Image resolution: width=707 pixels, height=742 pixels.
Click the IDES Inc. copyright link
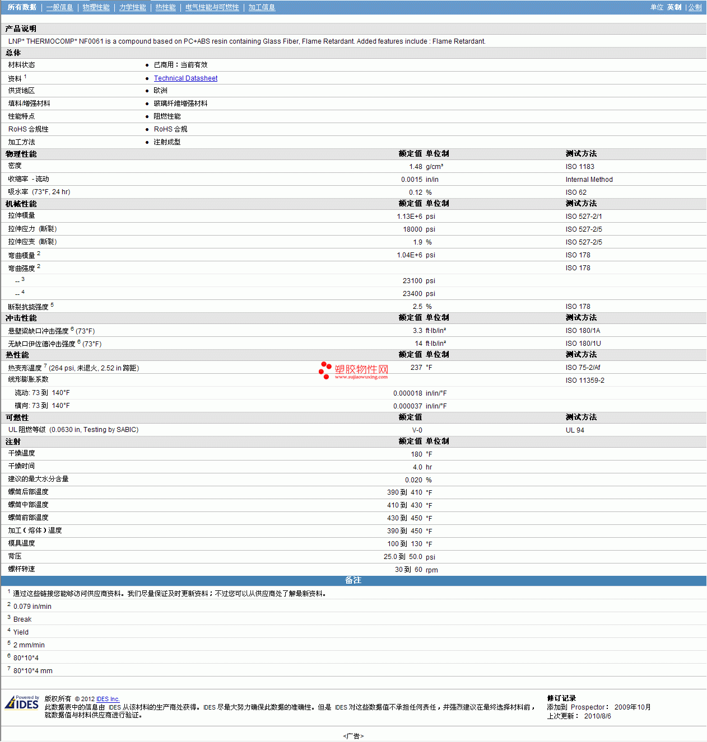[108, 699]
